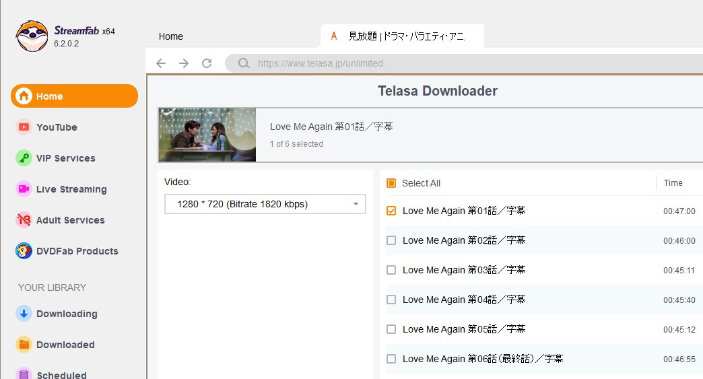
Task: Reload the Telasa page
Action: coord(207,63)
